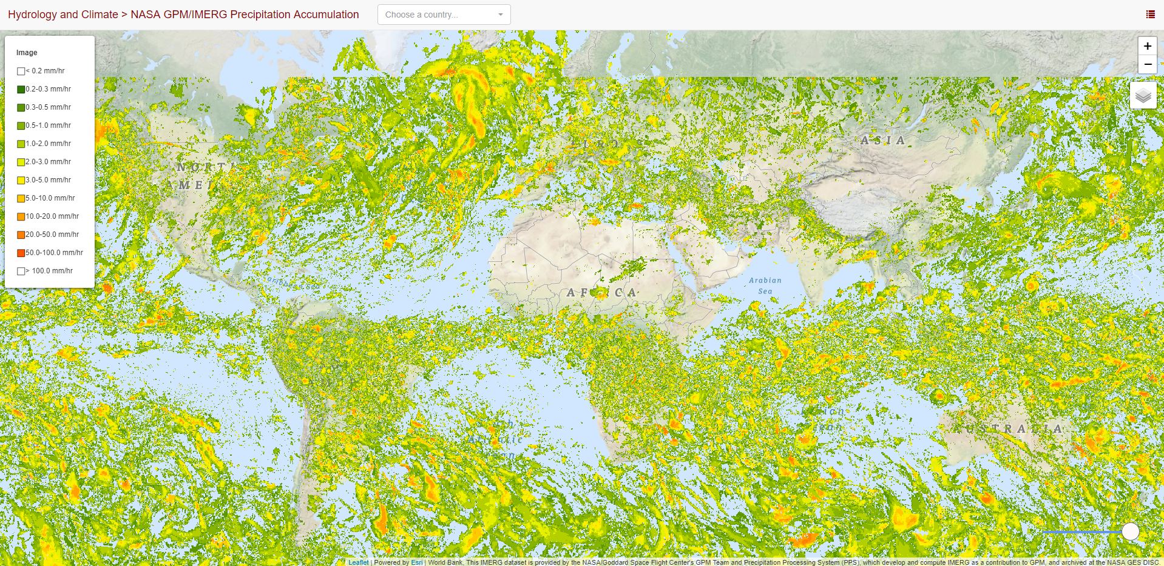Click the 5.0-10.0 mm/hr legend swatch
This screenshot has width=1164, height=566.
point(21,199)
